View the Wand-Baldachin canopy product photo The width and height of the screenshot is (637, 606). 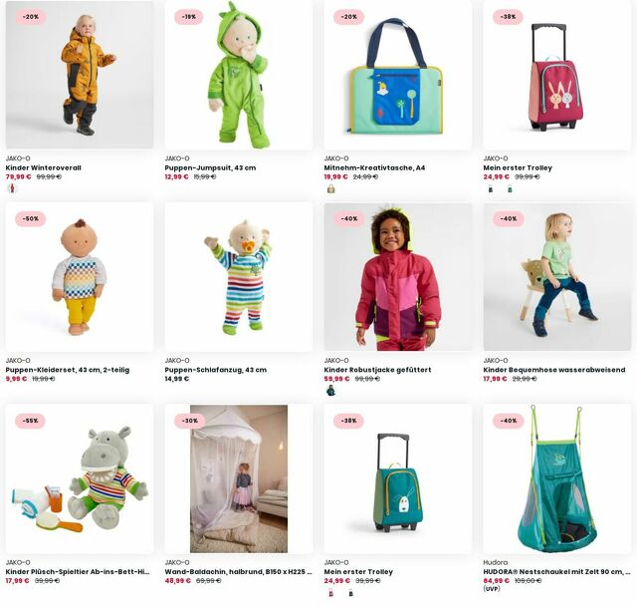coord(239,478)
